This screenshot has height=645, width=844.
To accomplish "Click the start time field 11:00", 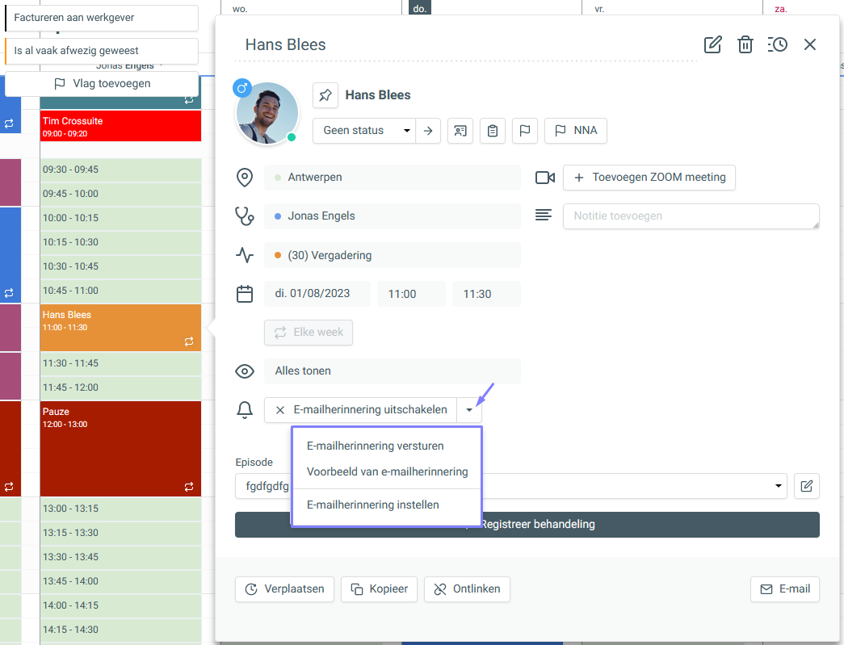I will click(411, 294).
